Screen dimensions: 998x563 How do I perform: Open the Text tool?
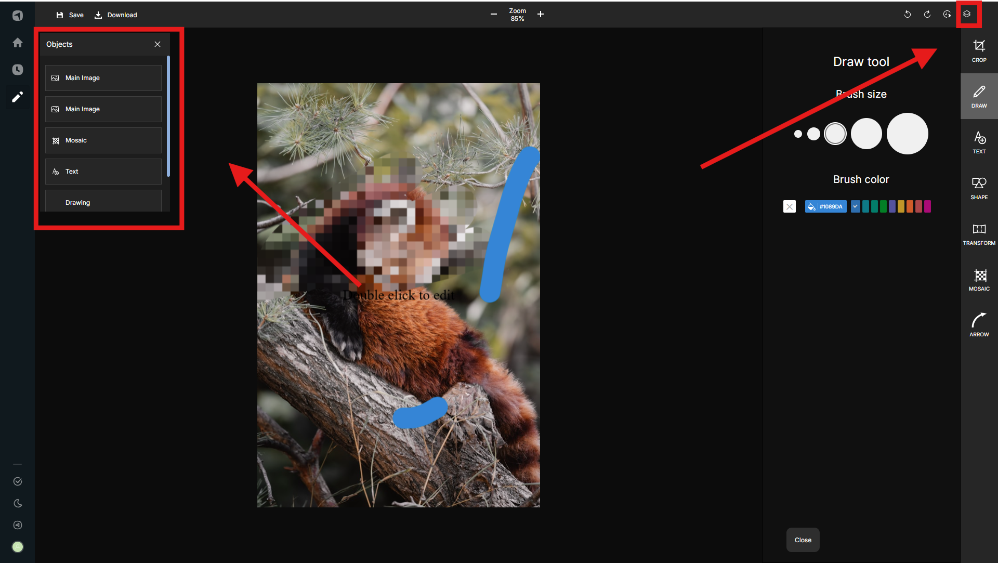click(x=979, y=142)
